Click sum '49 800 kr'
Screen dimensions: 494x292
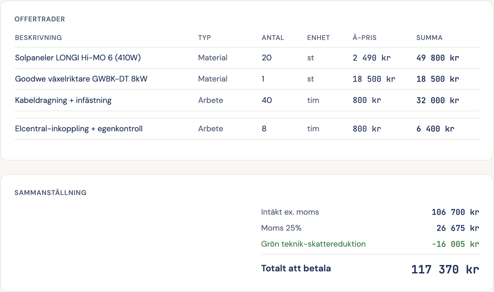coord(438,58)
